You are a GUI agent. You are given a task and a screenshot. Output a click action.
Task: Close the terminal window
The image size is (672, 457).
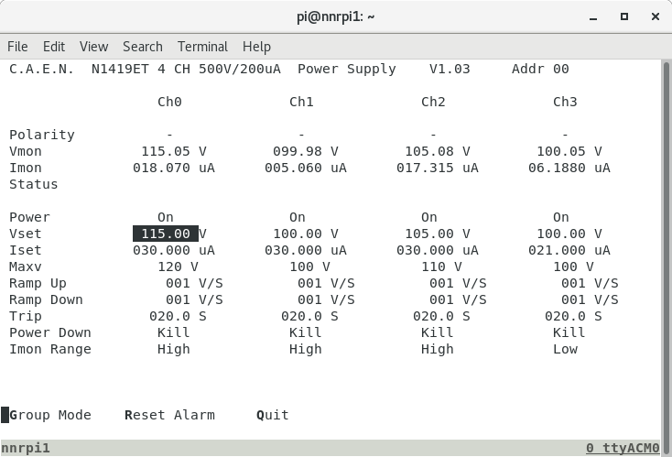(654, 16)
